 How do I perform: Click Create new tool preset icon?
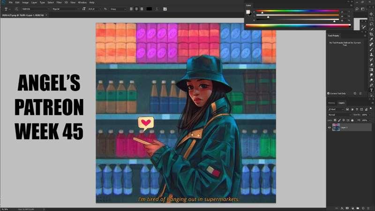355,93
